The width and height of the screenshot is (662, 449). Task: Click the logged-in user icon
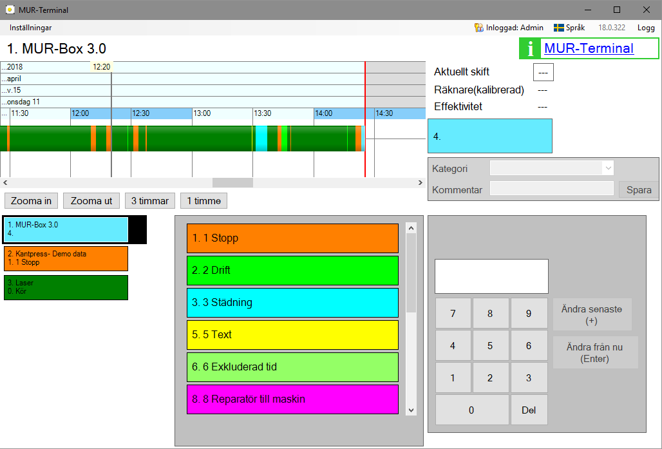point(478,28)
